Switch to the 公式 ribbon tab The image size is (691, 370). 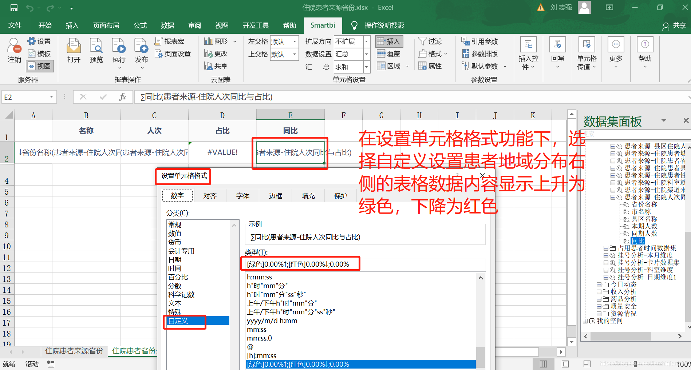(x=140, y=25)
